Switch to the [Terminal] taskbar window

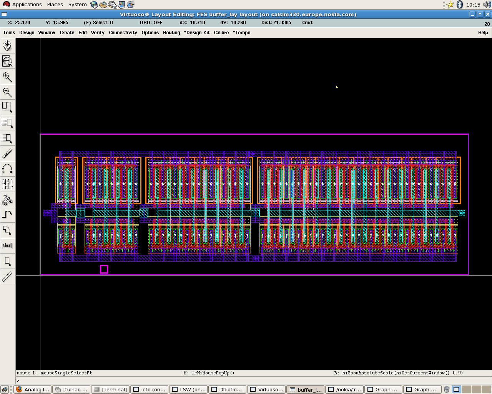[110, 389]
